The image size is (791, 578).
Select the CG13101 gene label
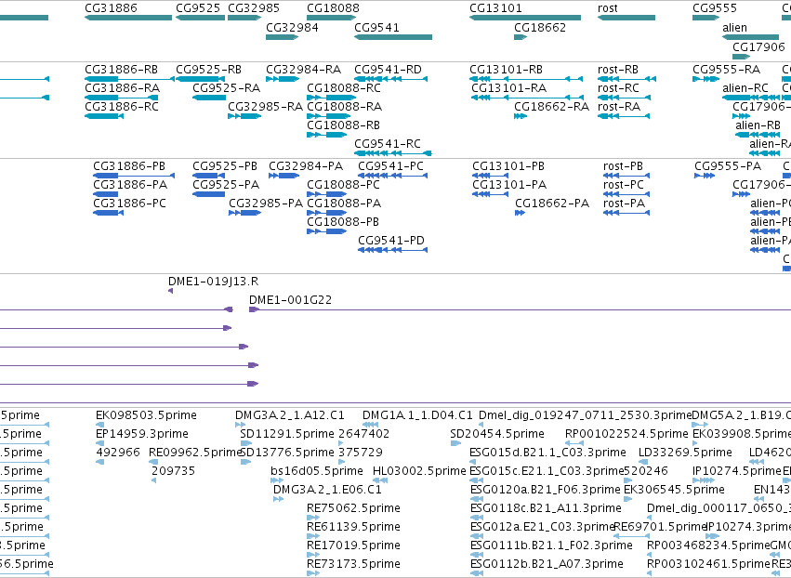[x=496, y=8]
